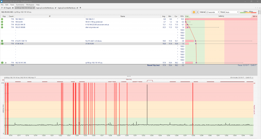The width and height of the screenshot is (261, 139).
Task: Switch to login.p2.worldoftanks.eu tab
Action: point(44,7)
